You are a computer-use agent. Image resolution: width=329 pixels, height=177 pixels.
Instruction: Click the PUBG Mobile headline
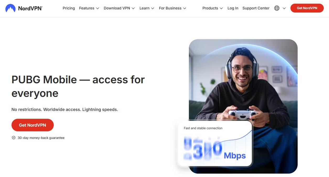(78, 86)
